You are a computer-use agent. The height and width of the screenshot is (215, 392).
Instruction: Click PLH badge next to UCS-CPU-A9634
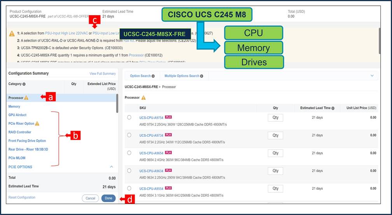click(x=168, y=171)
